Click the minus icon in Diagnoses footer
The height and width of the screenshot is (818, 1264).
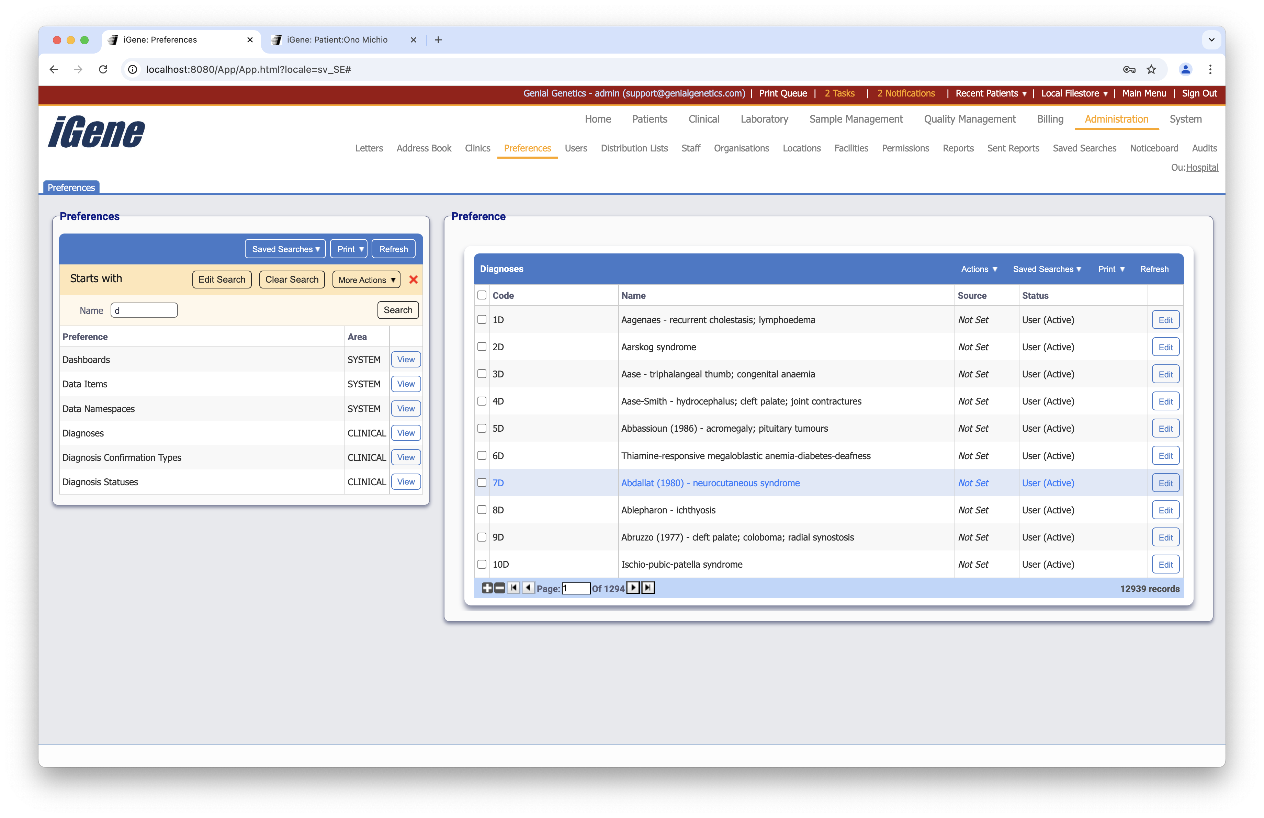[x=500, y=588]
